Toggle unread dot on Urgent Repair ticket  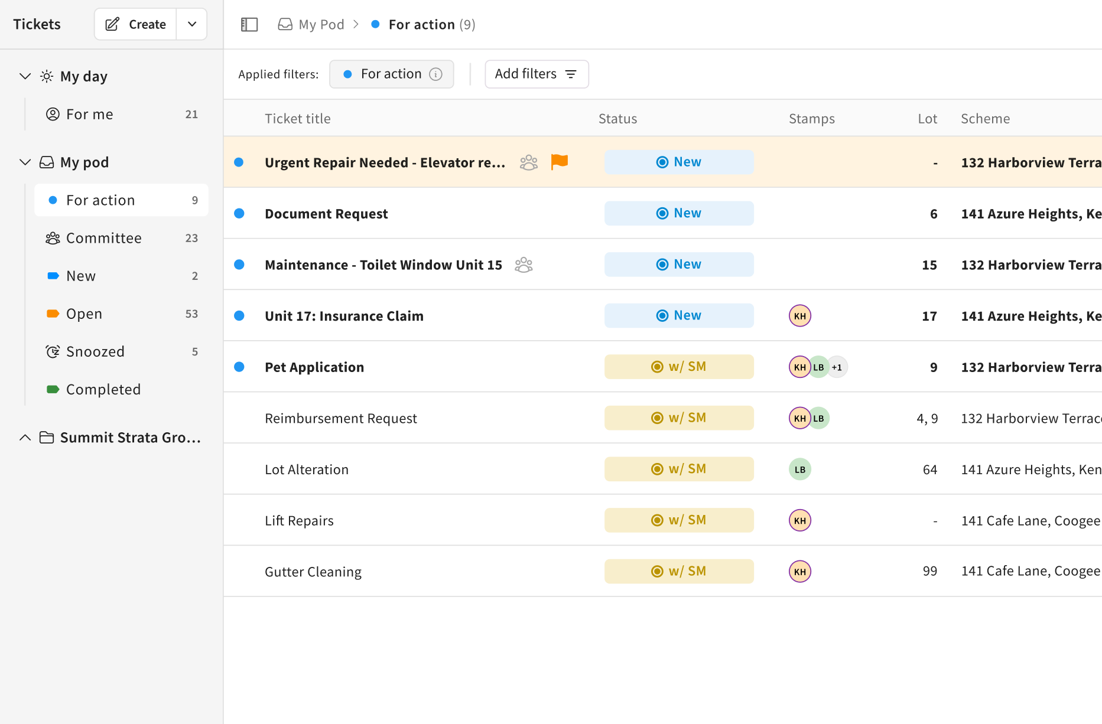pos(239,162)
